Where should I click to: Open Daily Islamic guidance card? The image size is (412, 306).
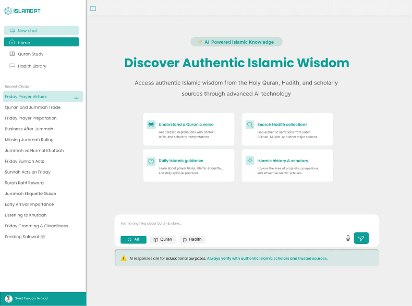point(189,165)
